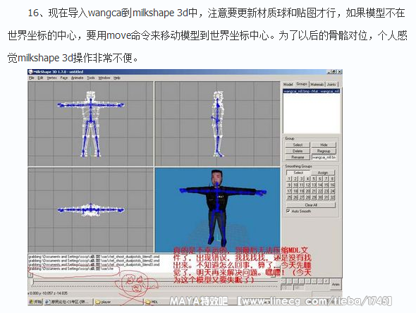416x313 pixels.
Task: Open the Edit menu
Action: coord(40,78)
